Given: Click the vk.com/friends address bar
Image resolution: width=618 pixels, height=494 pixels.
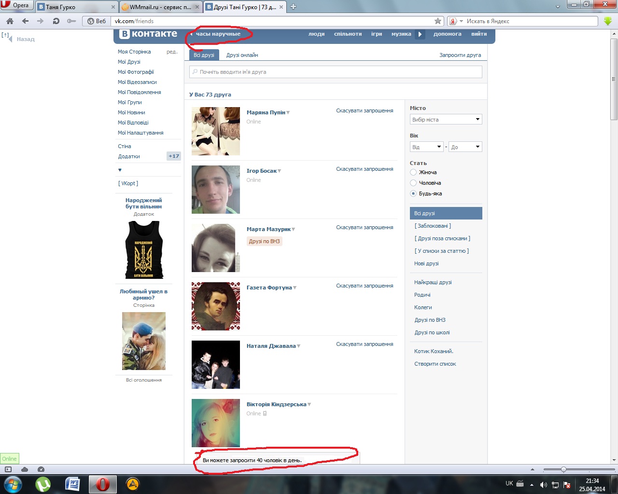Looking at the screenshot, I should point(273,21).
